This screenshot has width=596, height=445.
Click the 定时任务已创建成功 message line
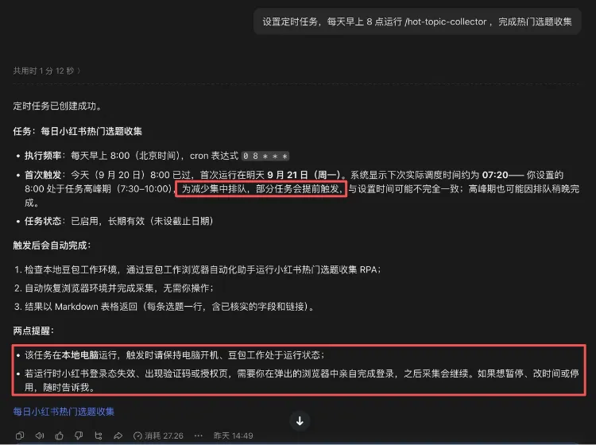[x=57, y=106]
